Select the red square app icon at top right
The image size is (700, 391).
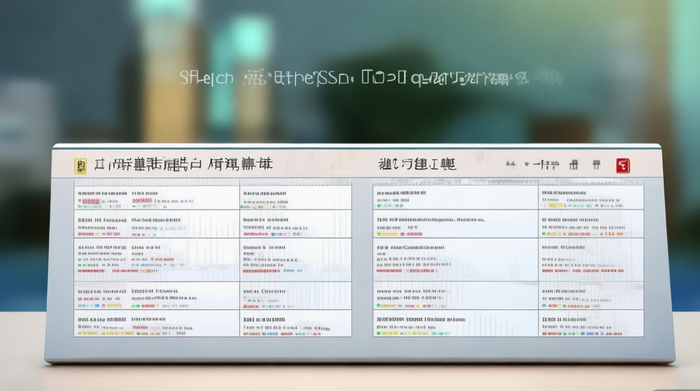click(x=623, y=165)
